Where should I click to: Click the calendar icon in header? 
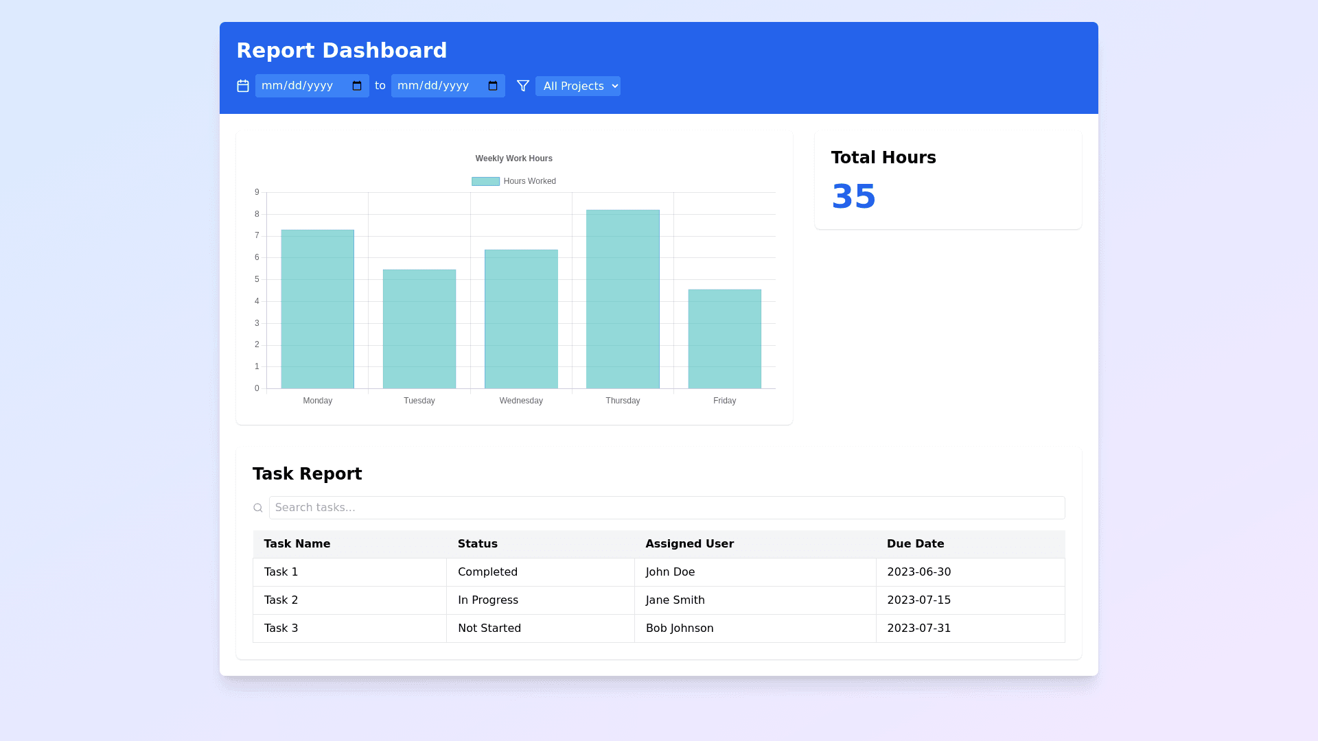[x=243, y=86]
